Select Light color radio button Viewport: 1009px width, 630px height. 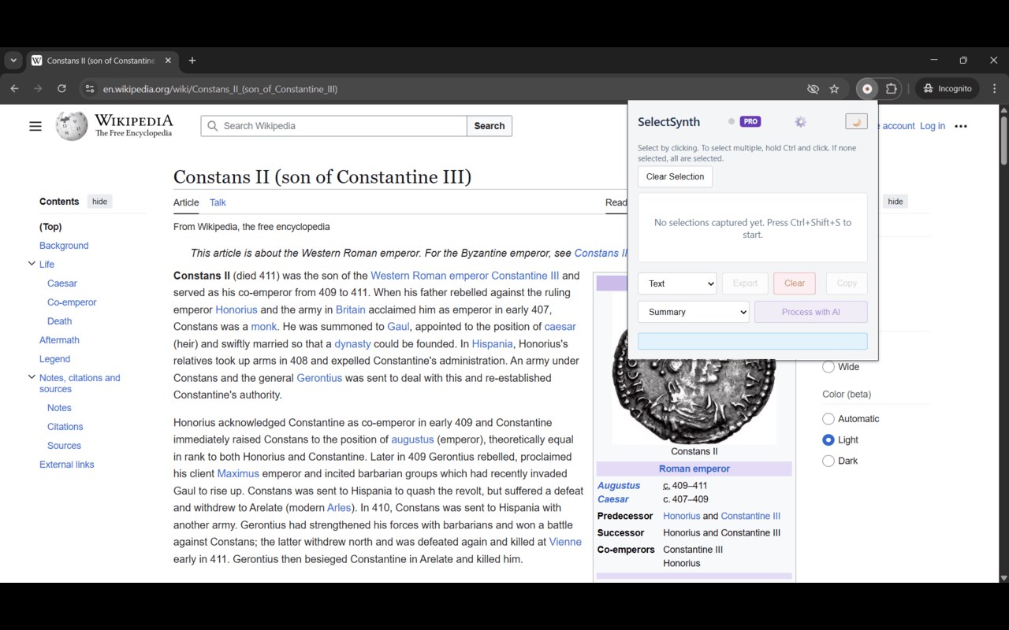click(x=828, y=440)
